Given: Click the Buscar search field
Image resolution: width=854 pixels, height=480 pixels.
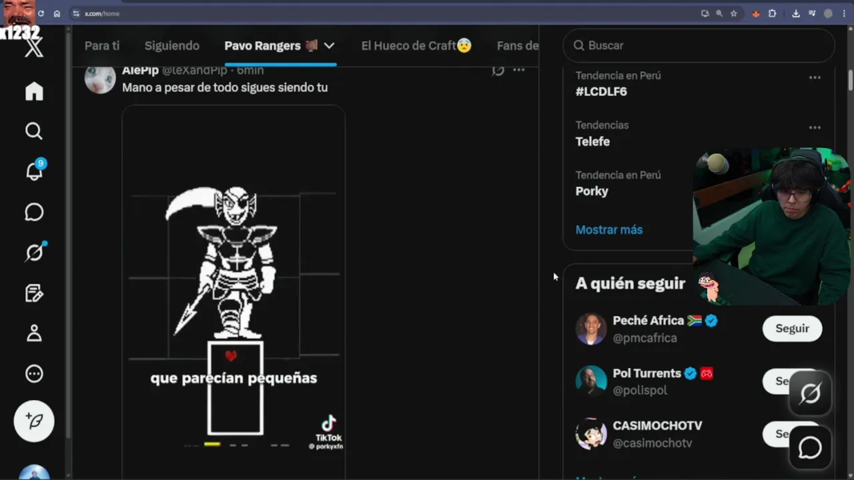Looking at the screenshot, I should click(x=699, y=45).
